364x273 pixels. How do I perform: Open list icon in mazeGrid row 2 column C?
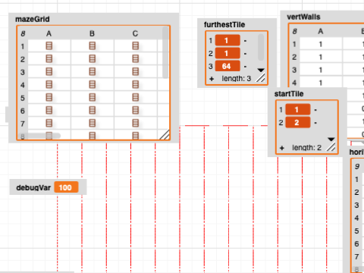point(136,59)
